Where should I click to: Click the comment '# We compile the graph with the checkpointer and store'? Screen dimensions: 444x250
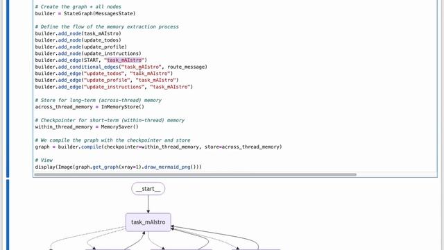112,140
